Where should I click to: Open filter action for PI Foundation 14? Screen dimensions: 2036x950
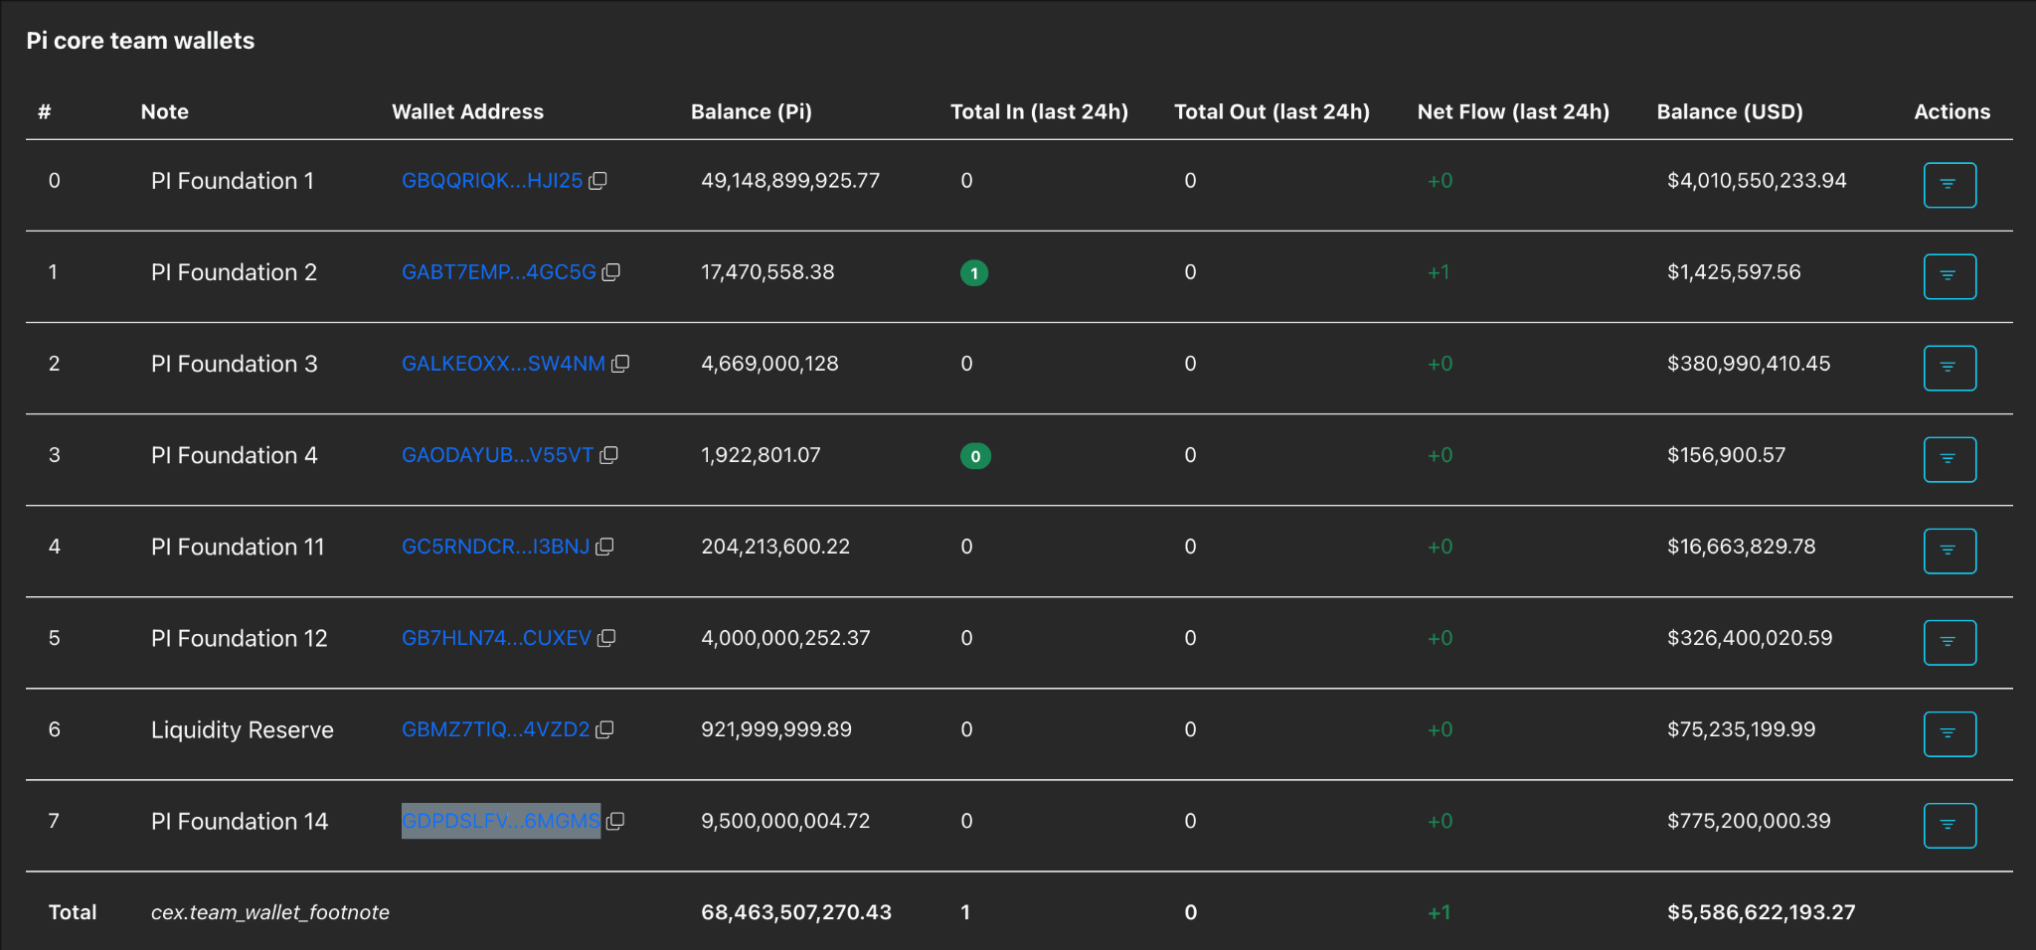(x=1950, y=825)
